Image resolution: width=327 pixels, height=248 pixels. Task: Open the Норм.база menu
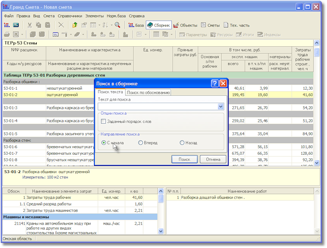[x=116, y=16]
